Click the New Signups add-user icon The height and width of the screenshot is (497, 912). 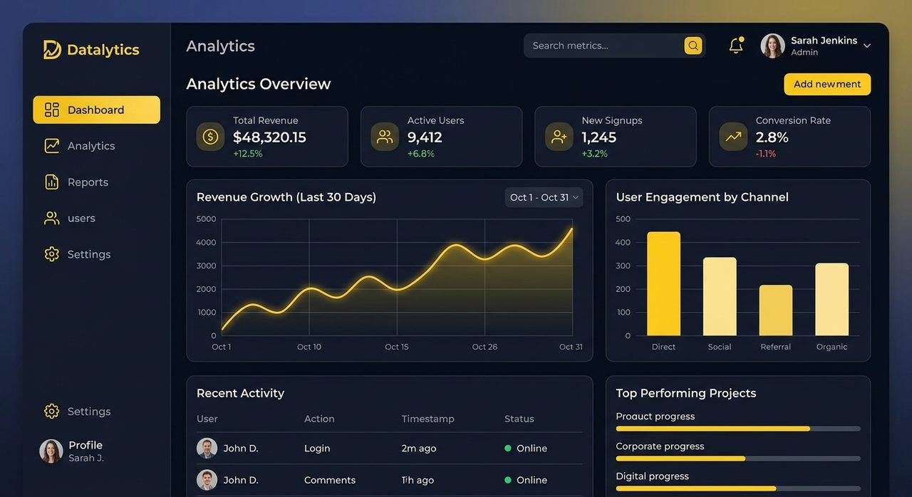(x=559, y=137)
